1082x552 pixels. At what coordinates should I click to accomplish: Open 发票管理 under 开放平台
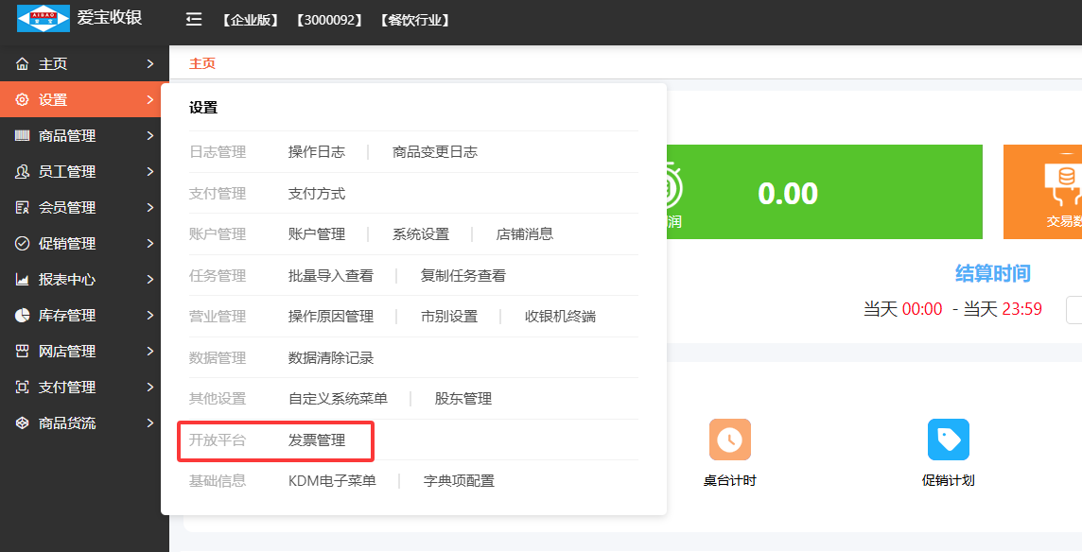pos(317,440)
